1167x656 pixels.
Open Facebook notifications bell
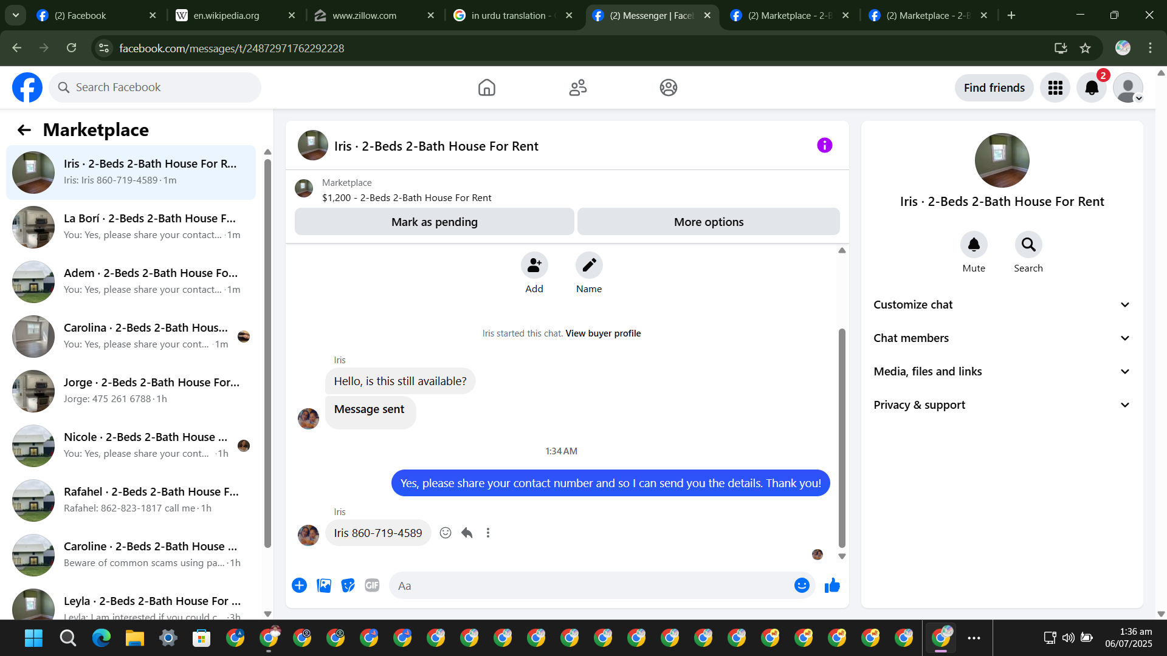pyautogui.click(x=1092, y=88)
